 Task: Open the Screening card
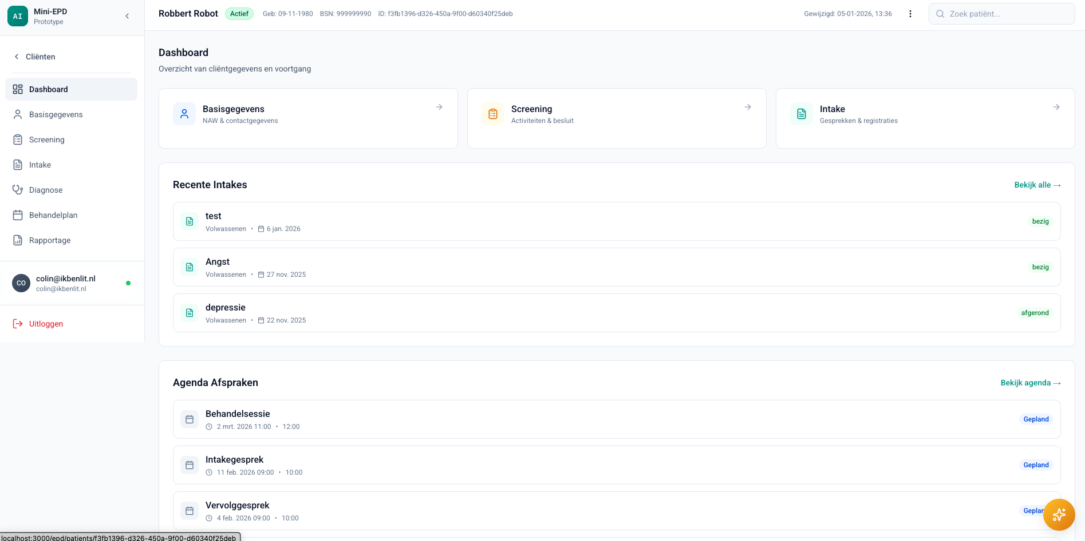[617, 118]
